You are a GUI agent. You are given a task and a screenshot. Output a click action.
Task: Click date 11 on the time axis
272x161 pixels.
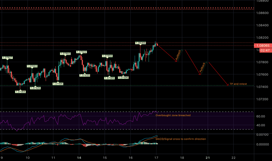[53, 158]
